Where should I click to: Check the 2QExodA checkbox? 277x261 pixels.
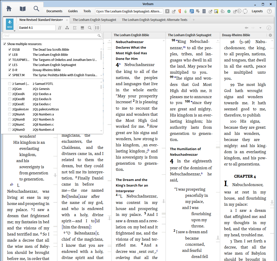(10, 94)
